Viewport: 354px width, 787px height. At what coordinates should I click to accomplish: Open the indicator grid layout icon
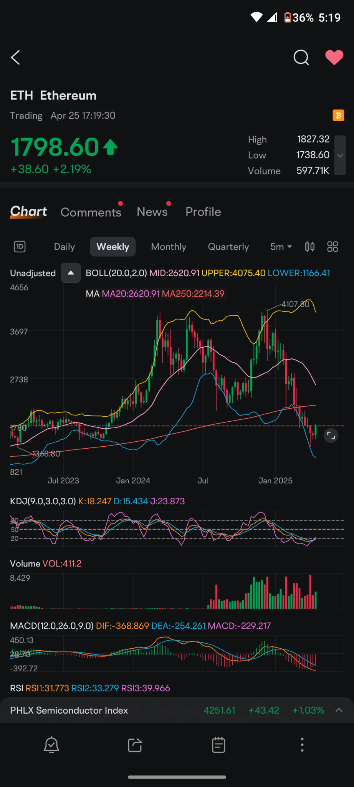pos(332,247)
